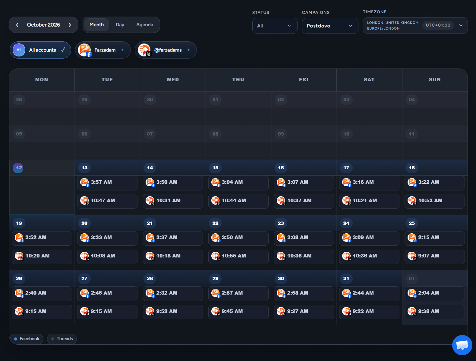Toggle the Facebook legend filter
476x361 pixels.
[x=27, y=339]
